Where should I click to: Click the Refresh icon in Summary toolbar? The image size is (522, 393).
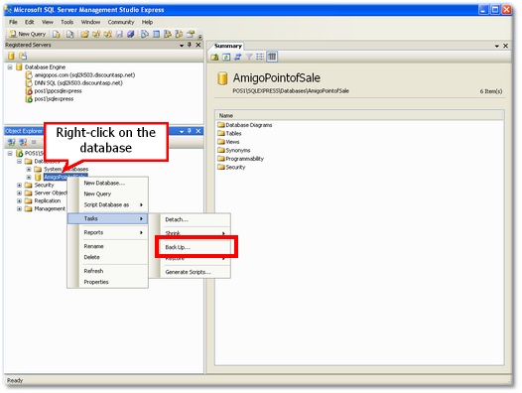(x=226, y=57)
